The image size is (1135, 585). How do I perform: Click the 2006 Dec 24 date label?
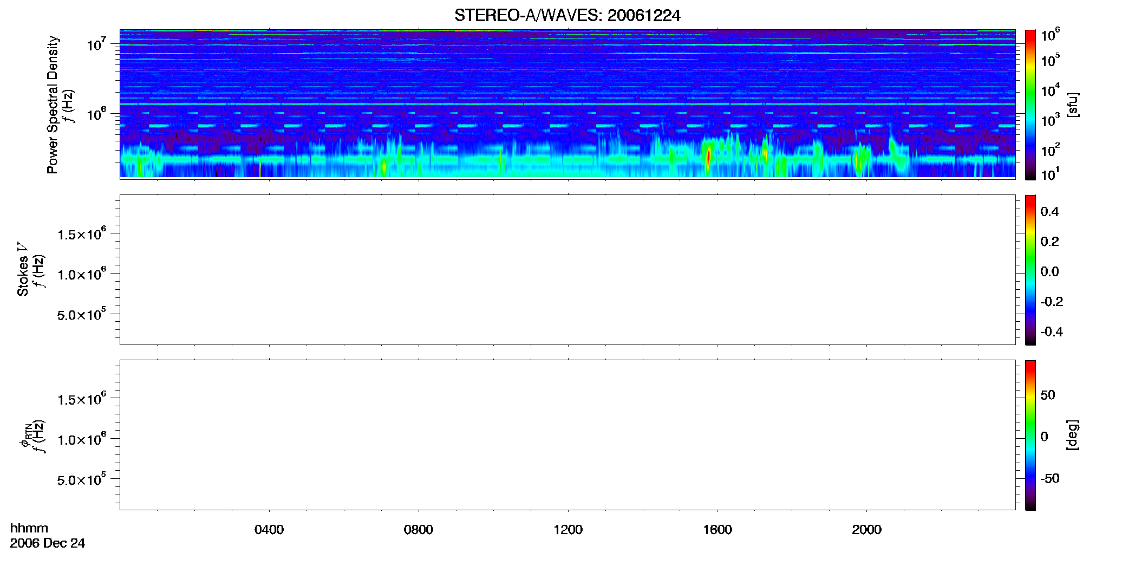pyautogui.click(x=48, y=543)
